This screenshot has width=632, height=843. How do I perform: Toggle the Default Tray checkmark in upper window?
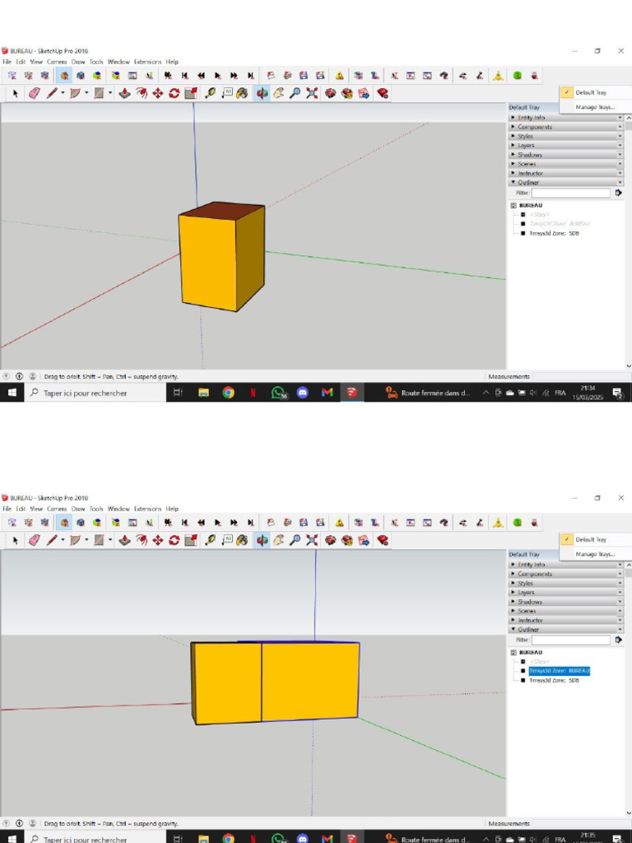click(567, 93)
